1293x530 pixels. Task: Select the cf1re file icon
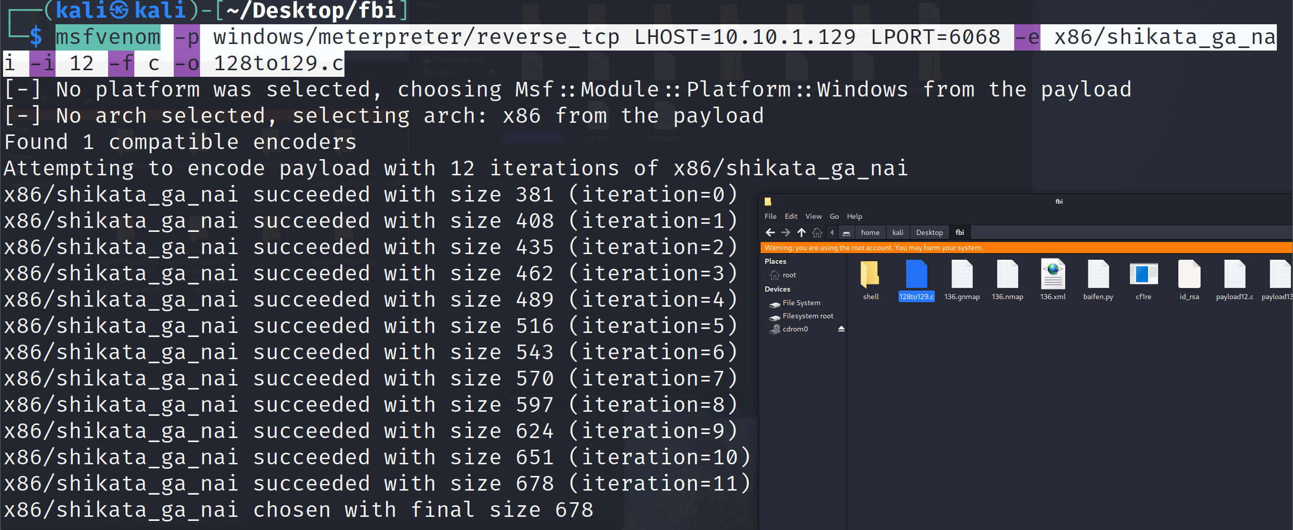click(1143, 274)
